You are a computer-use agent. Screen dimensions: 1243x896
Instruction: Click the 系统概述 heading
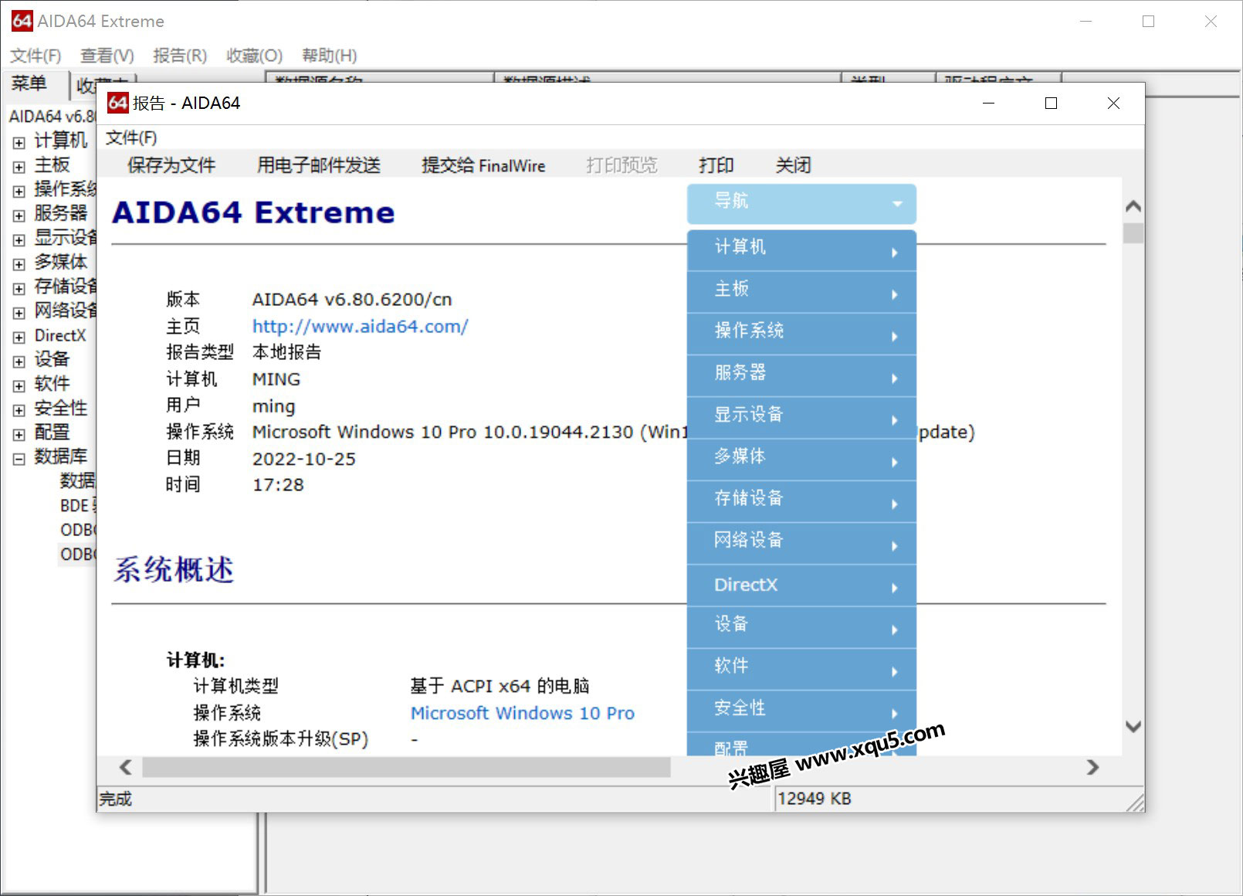(x=174, y=570)
